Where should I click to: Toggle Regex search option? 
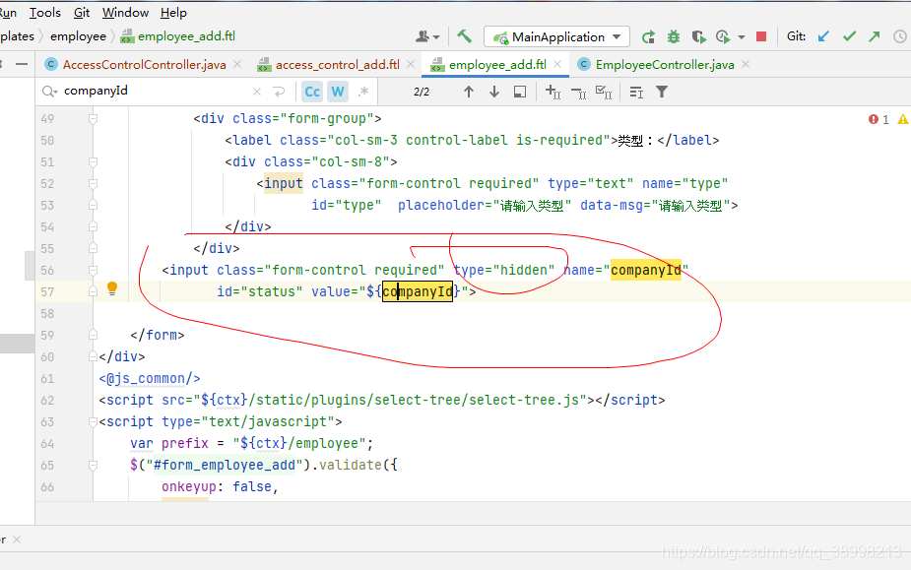363,92
